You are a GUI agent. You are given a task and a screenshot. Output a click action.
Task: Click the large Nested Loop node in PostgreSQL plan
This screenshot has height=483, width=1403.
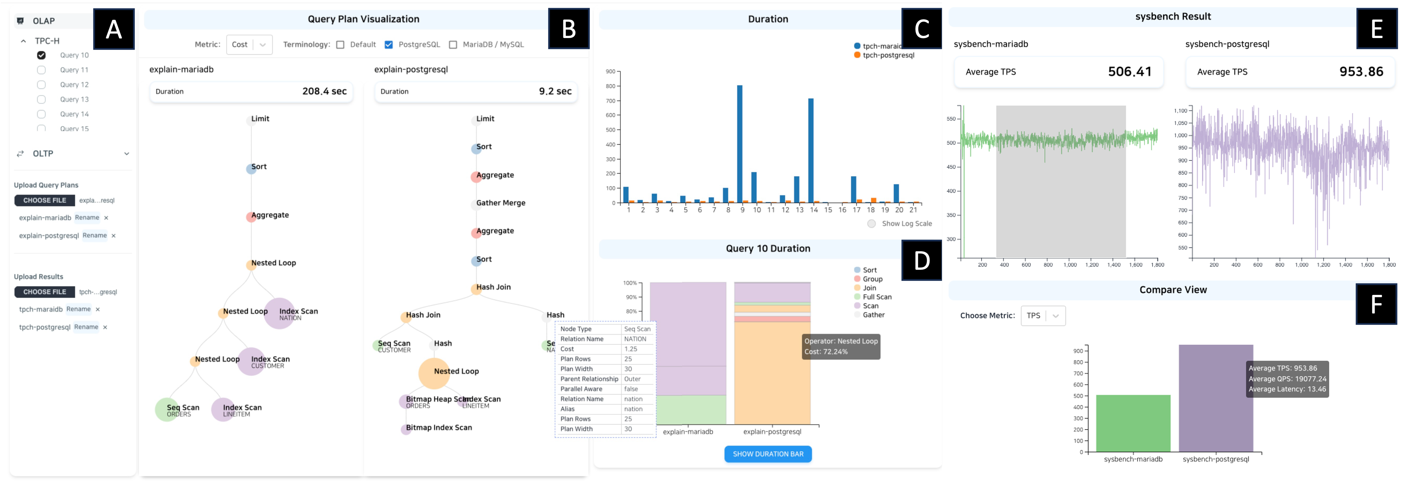(x=434, y=373)
